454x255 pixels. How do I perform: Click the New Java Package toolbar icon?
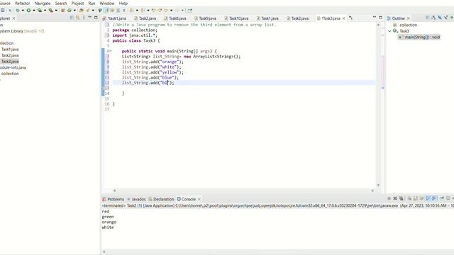click(x=62, y=11)
